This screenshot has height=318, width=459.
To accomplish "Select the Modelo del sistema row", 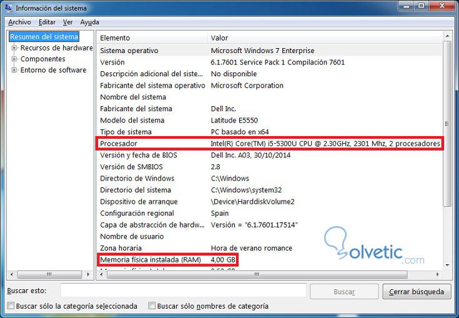I will (270, 121).
